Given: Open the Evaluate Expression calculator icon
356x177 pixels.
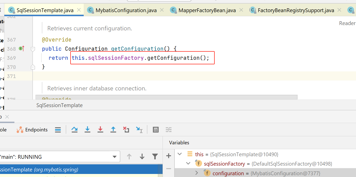Looking at the screenshot, I should tap(156, 130).
